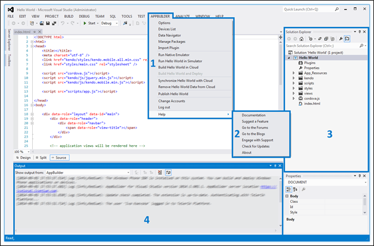Open Documentation from the Help submenu
374x246 pixels.
coord(254,115)
